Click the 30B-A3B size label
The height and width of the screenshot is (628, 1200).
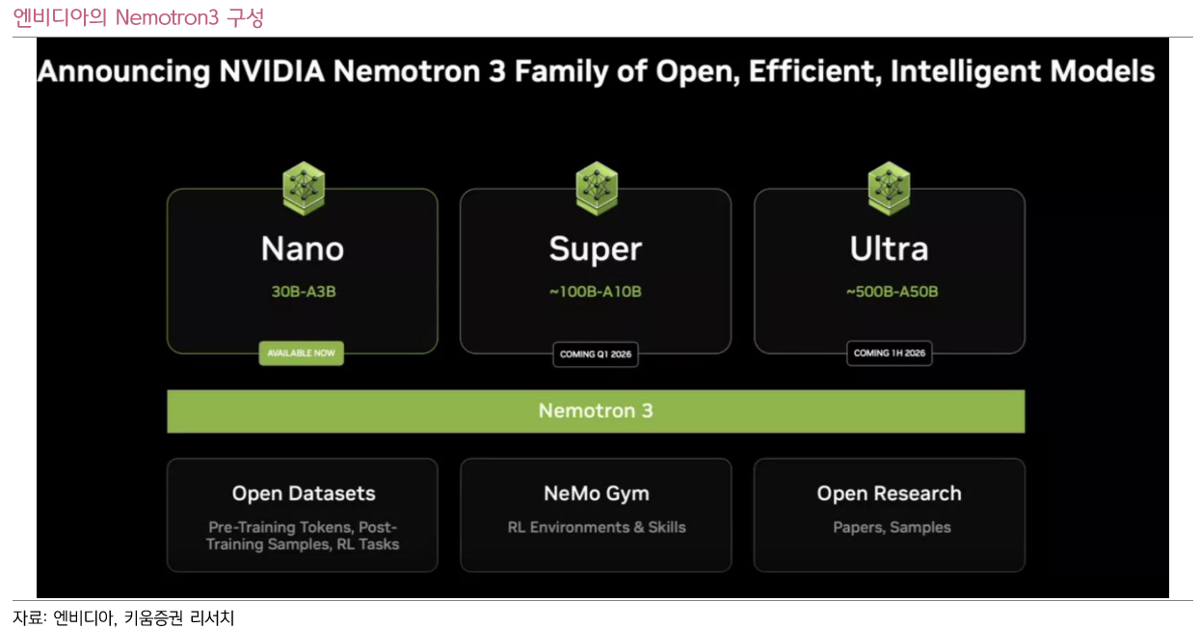[x=303, y=291]
